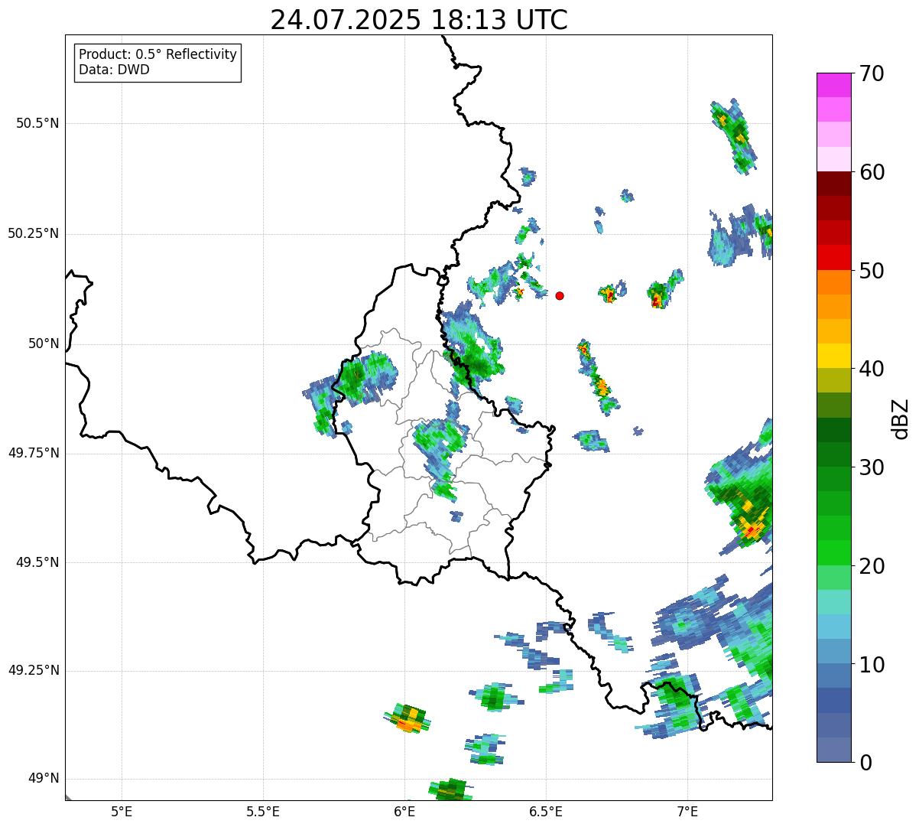This screenshot has height=827, width=919.
Task: Click latitude label "50.5°N"
Action: pos(37,123)
